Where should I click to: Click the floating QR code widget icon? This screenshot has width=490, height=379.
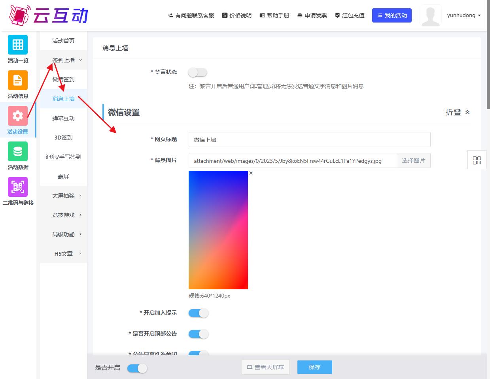(477, 160)
